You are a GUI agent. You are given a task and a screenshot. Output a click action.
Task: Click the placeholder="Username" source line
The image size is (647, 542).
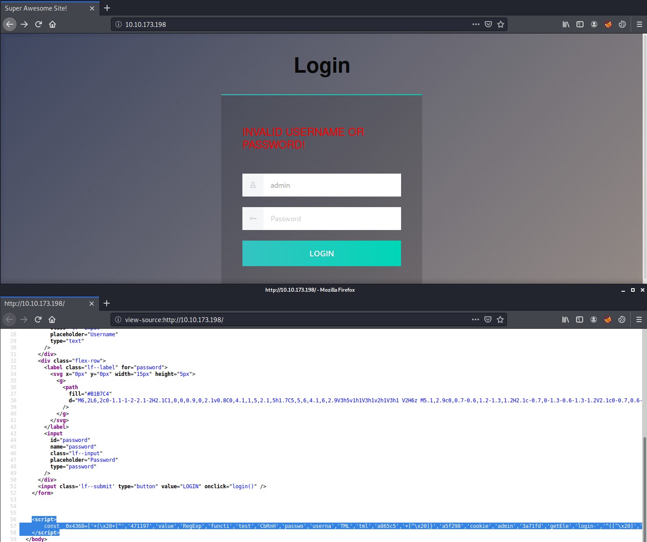coord(84,334)
